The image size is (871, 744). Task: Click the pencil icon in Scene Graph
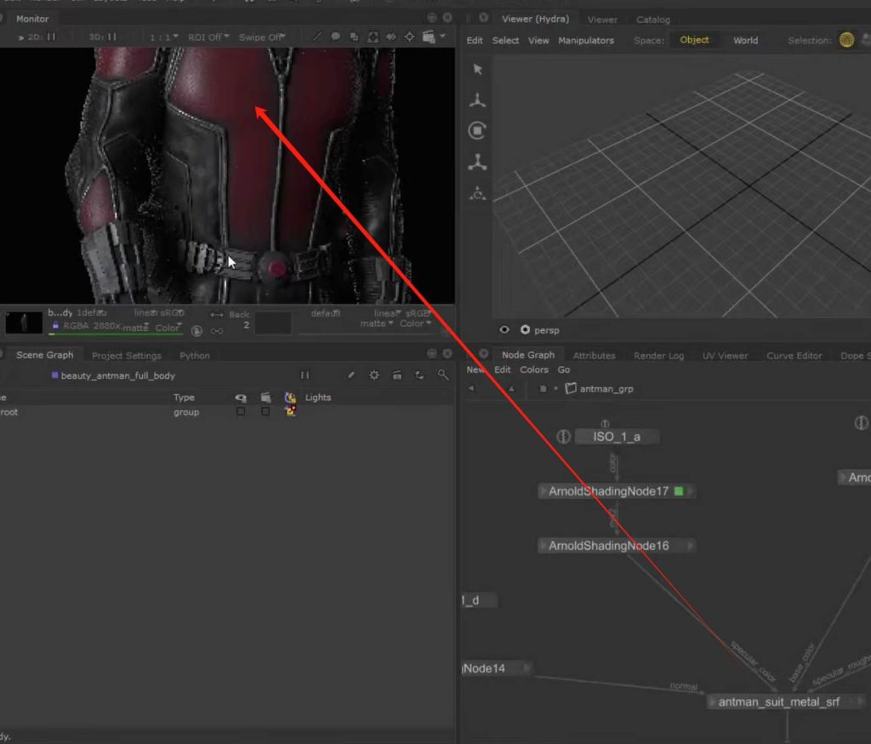coord(350,375)
